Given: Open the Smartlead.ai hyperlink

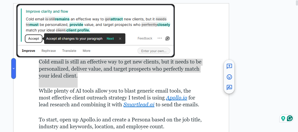Looking at the screenshot, I should point(139,104).
